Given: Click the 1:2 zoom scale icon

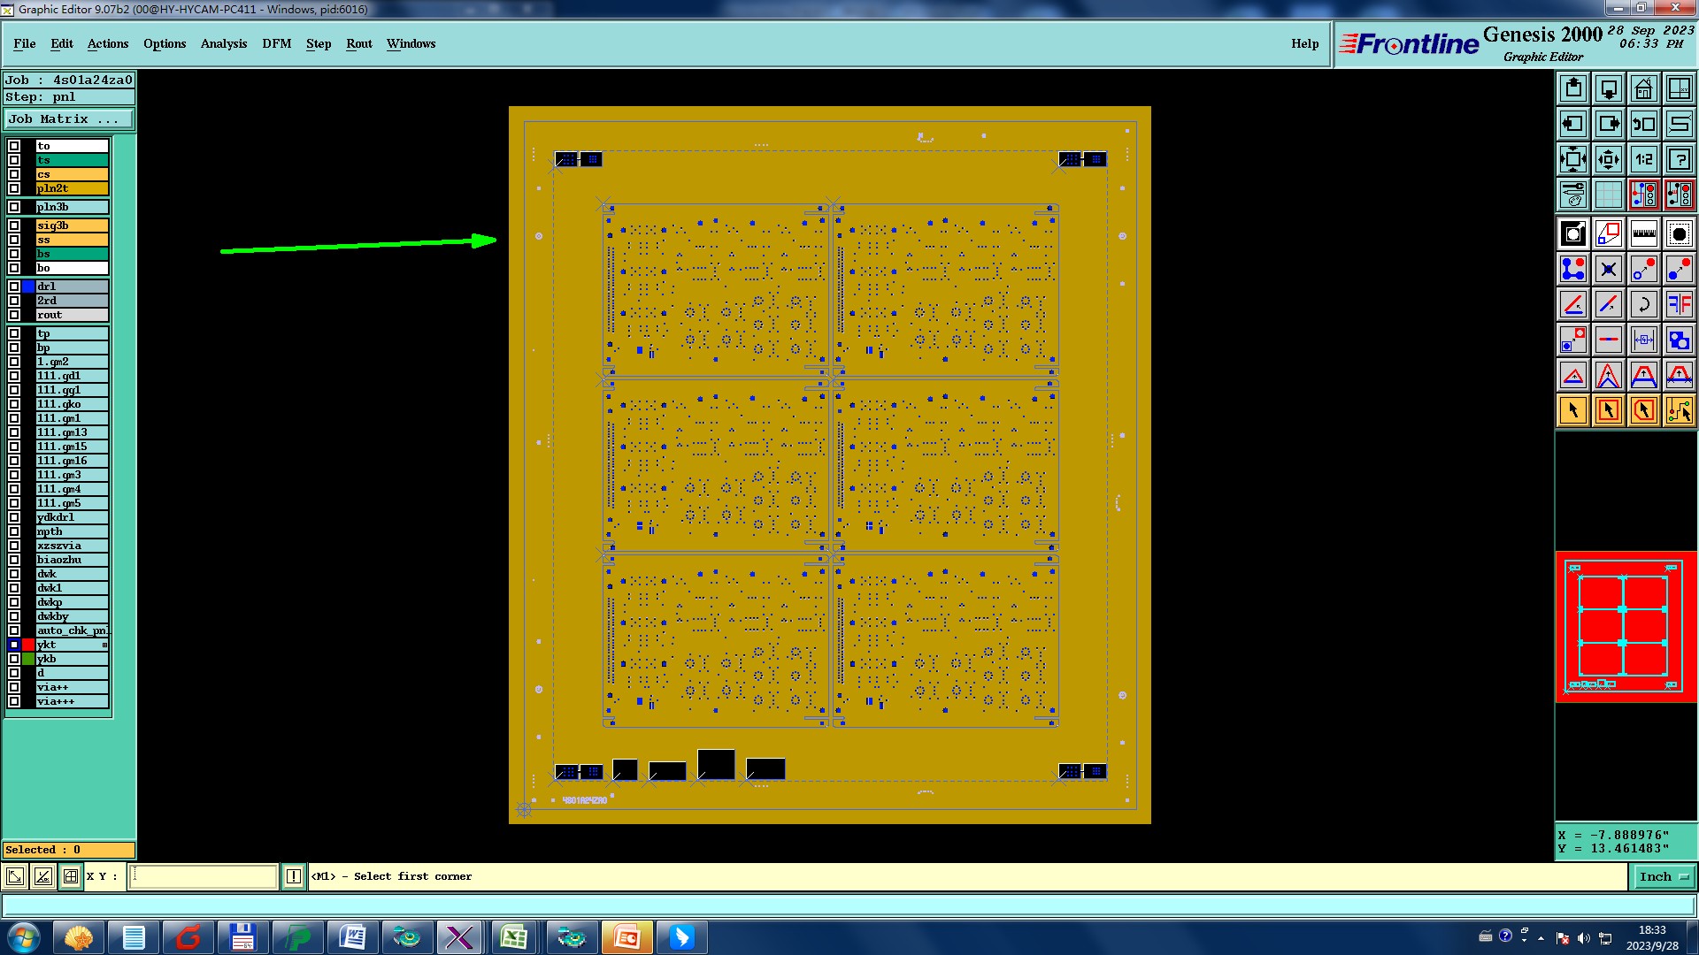Looking at the screenshot, I should 1643,159.
